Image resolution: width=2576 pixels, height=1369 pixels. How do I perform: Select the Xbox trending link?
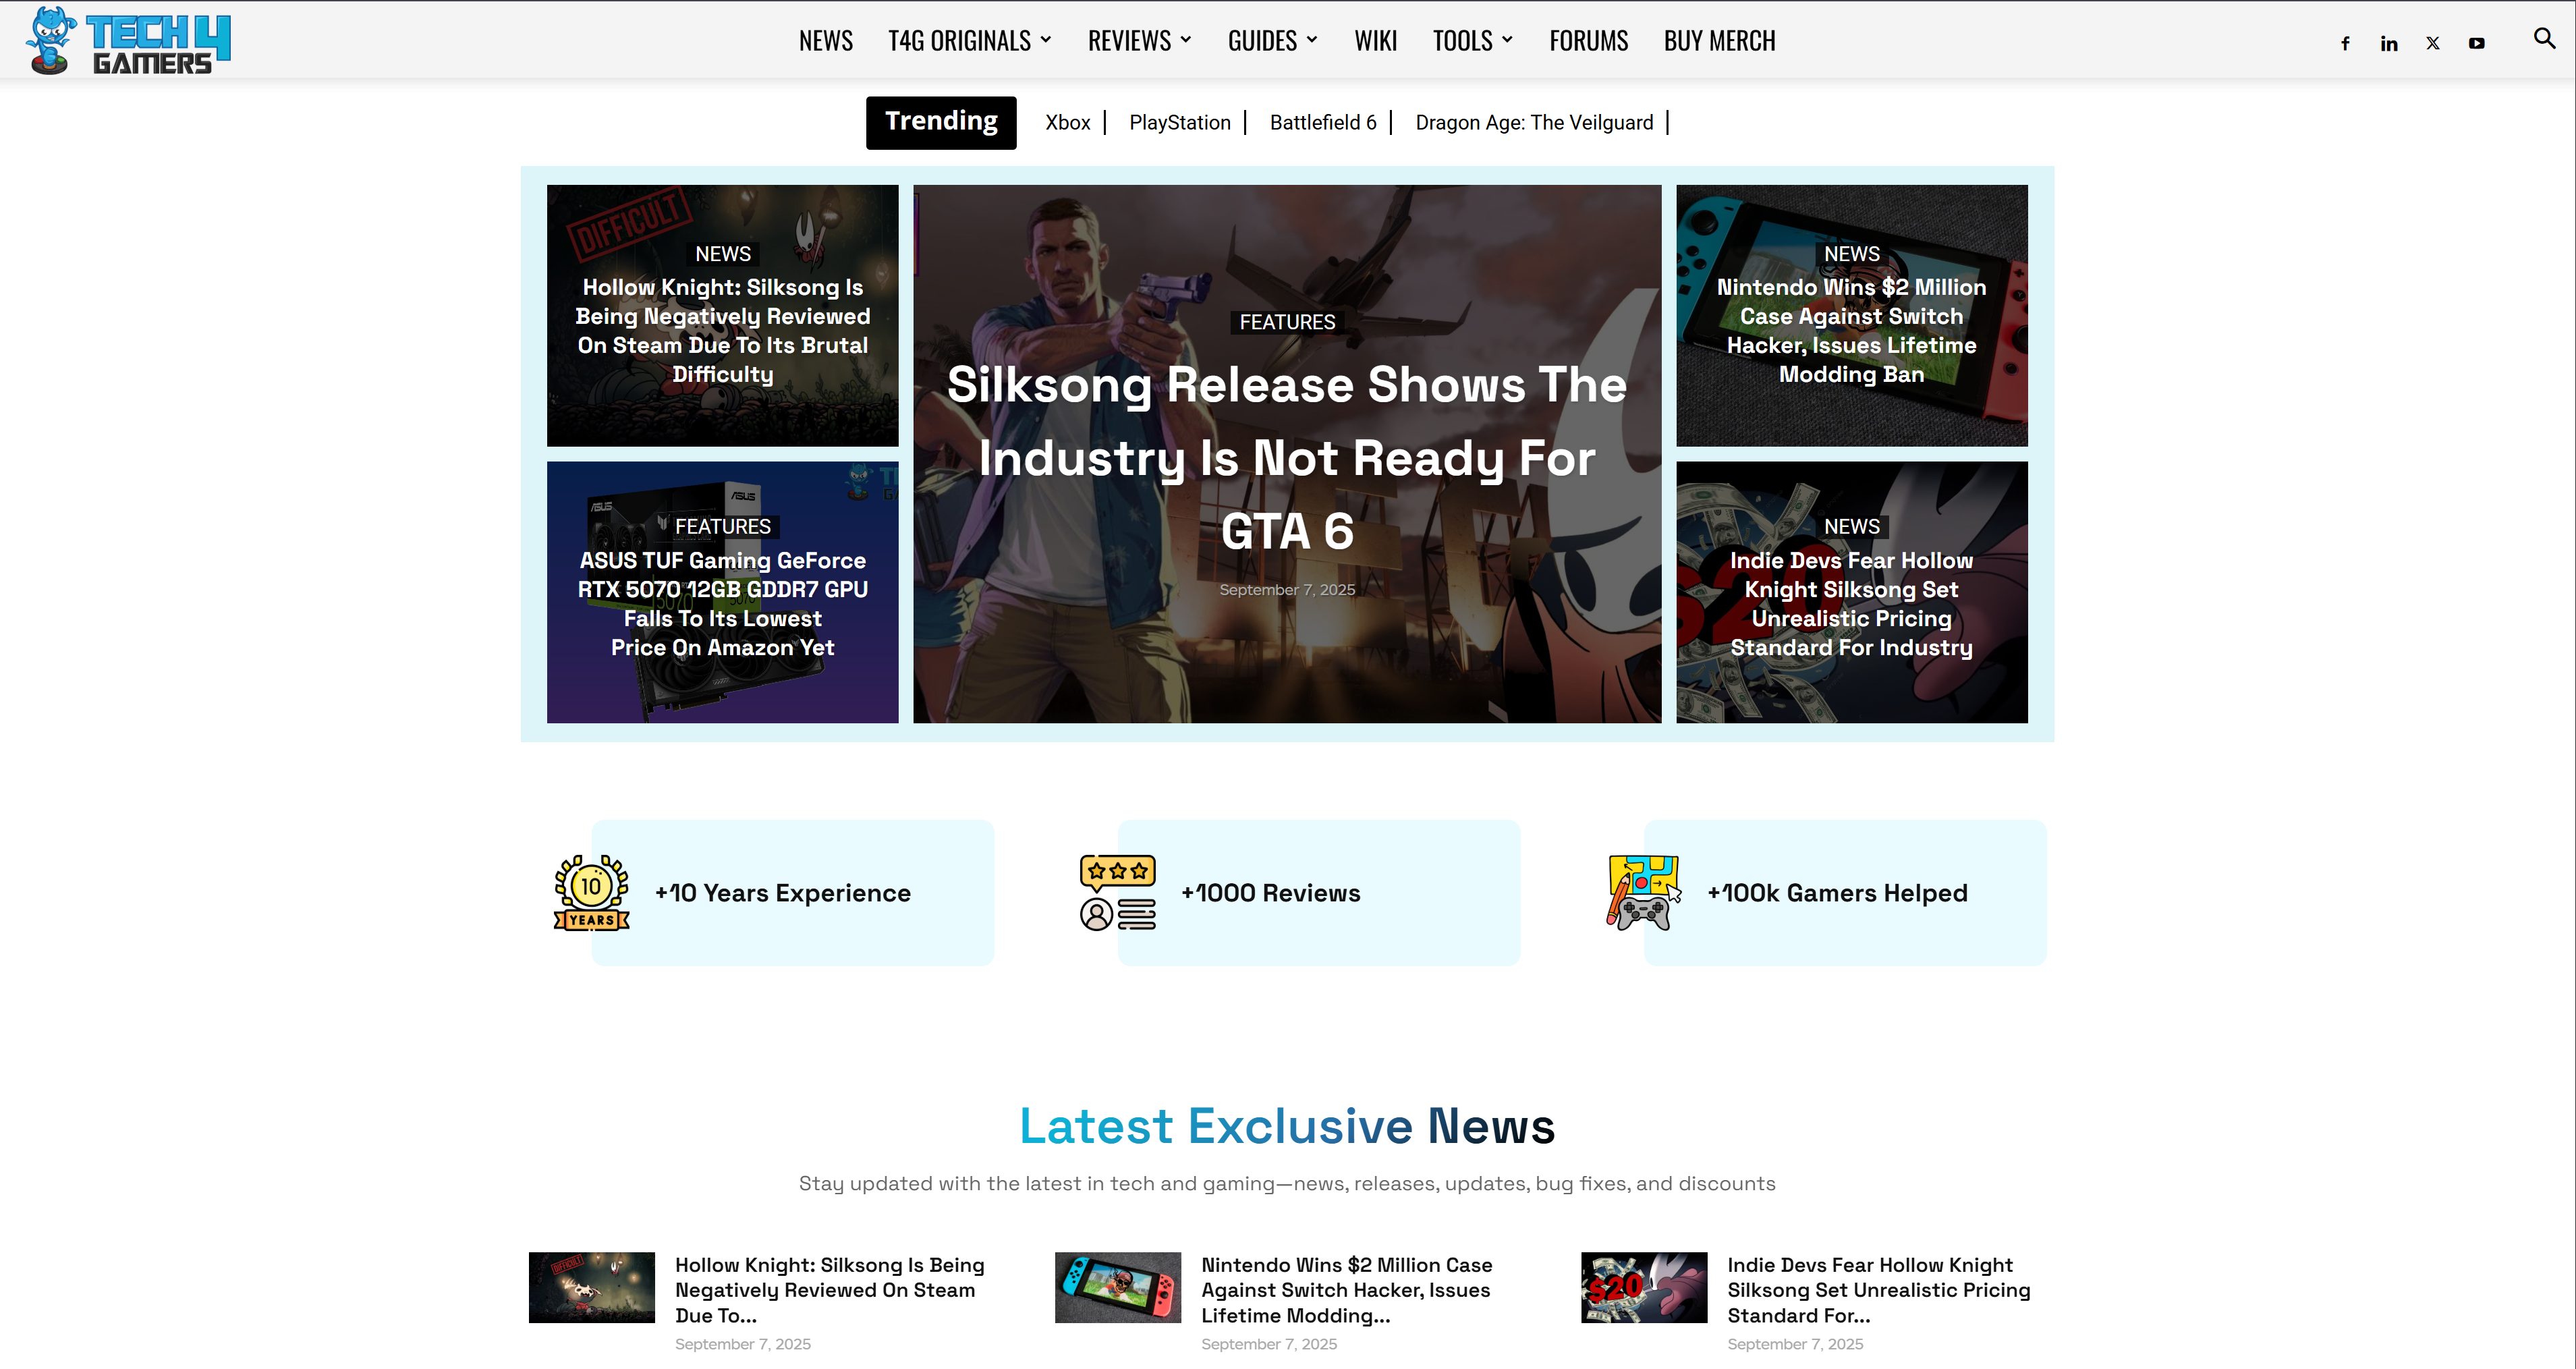tap(1067, 122)
